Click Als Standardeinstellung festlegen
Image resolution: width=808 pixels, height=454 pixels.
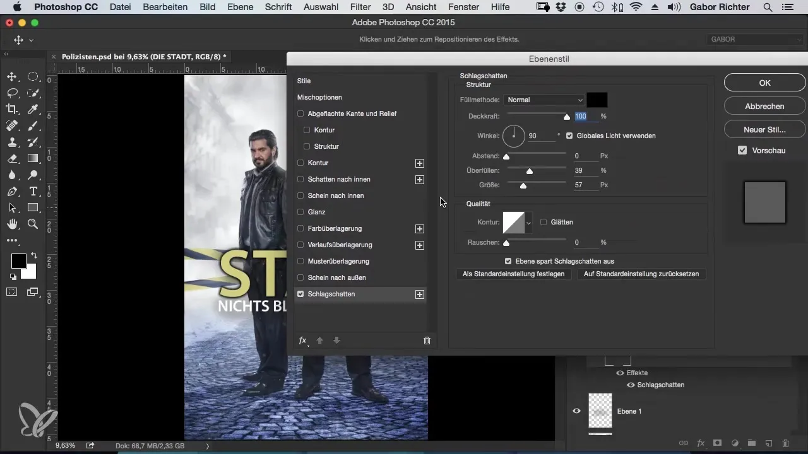[x=513, y=274]
